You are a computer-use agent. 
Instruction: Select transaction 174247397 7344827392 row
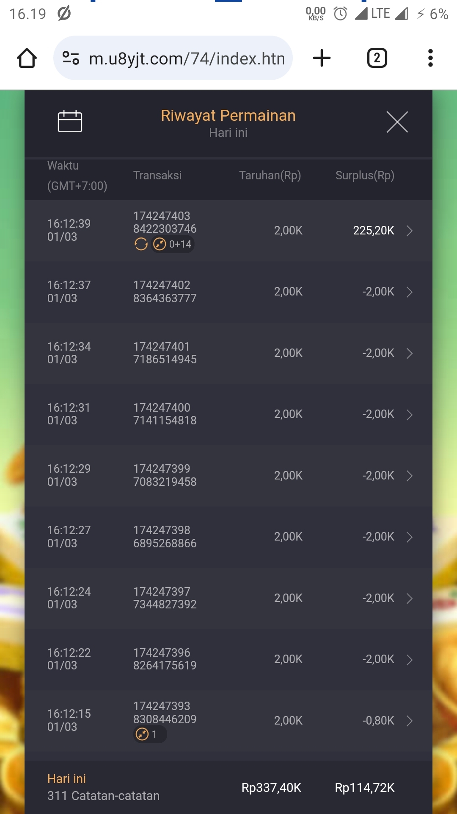pos(228,598)
